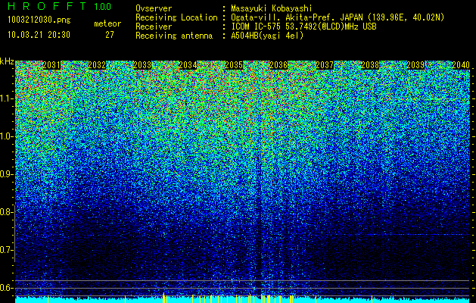Click the 0.7 frequency axis label
Image resolution: width=476 pixels, height=303 pixels.
pyautogui.click(x=6, y=250)
